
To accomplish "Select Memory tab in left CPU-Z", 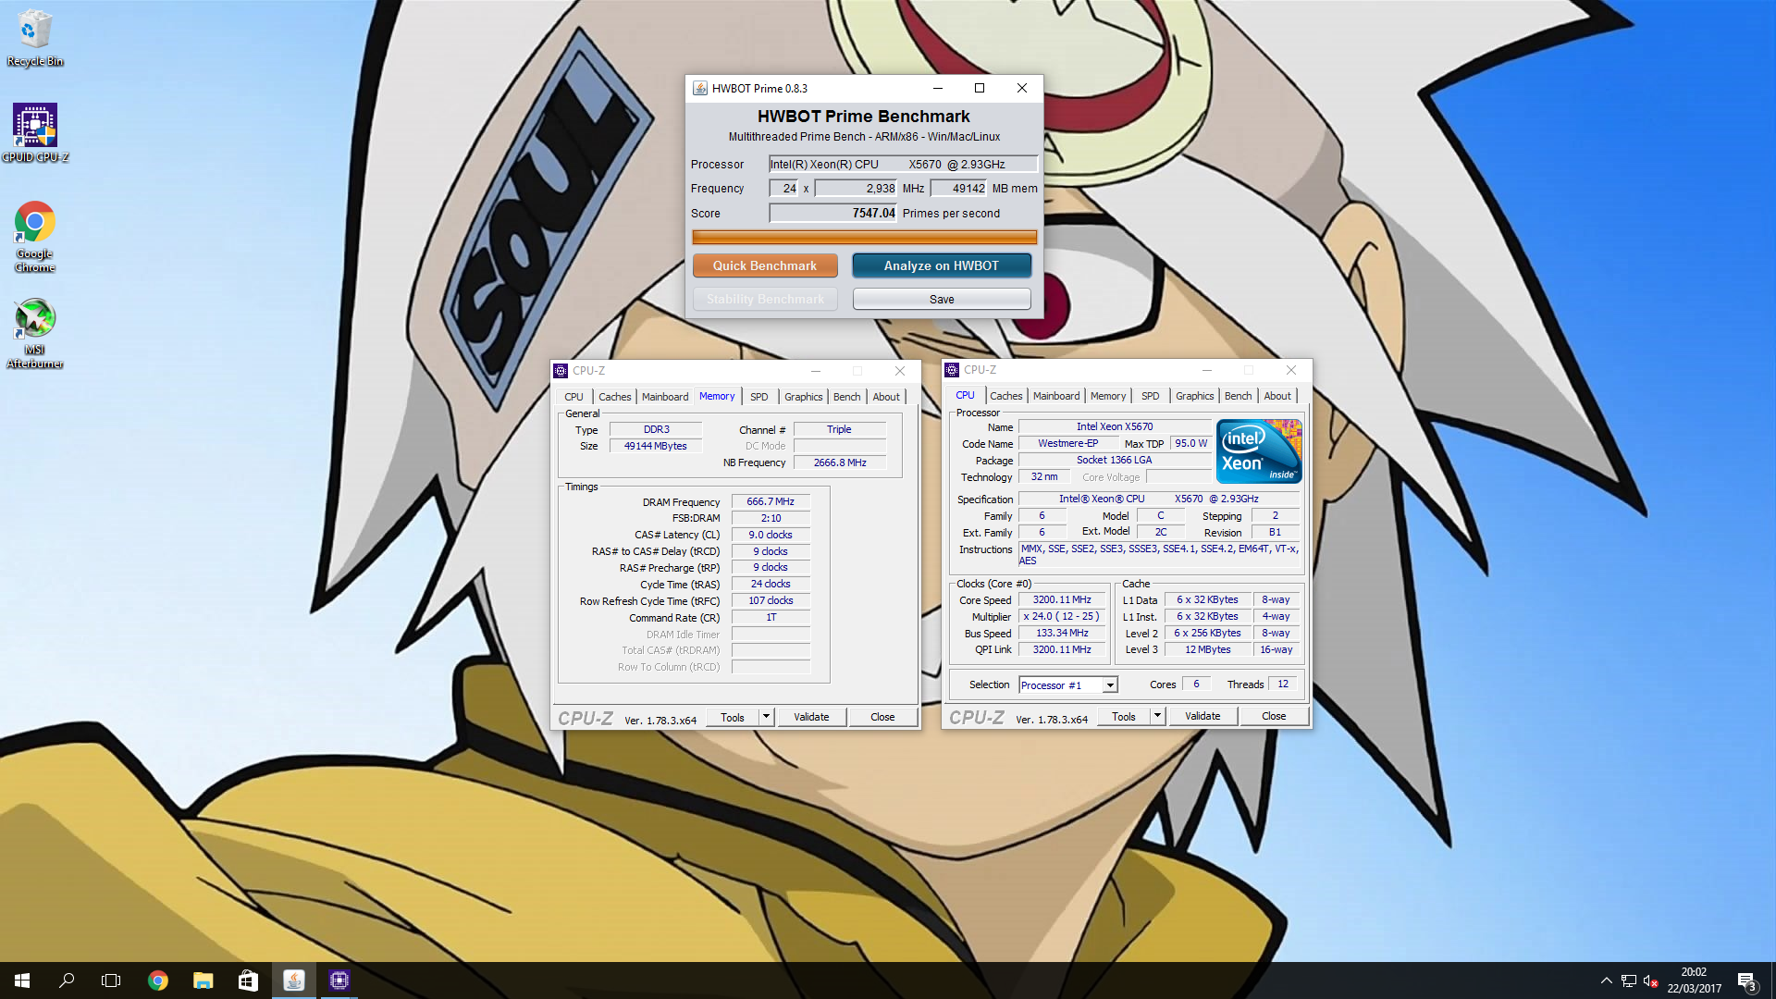I will click(717, 396).
